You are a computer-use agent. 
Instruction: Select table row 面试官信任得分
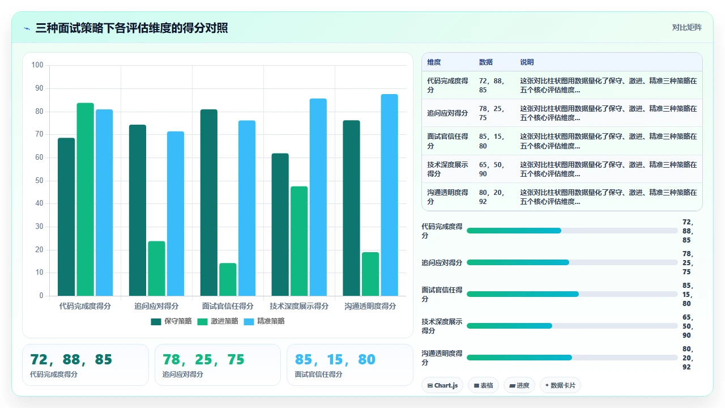coord(562,141)
